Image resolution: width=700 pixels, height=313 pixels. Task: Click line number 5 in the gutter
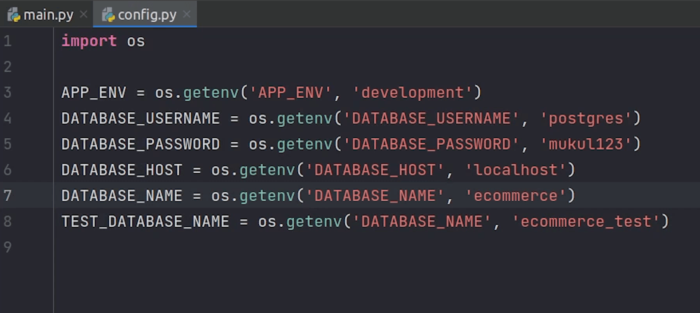[x=8, y=144]
